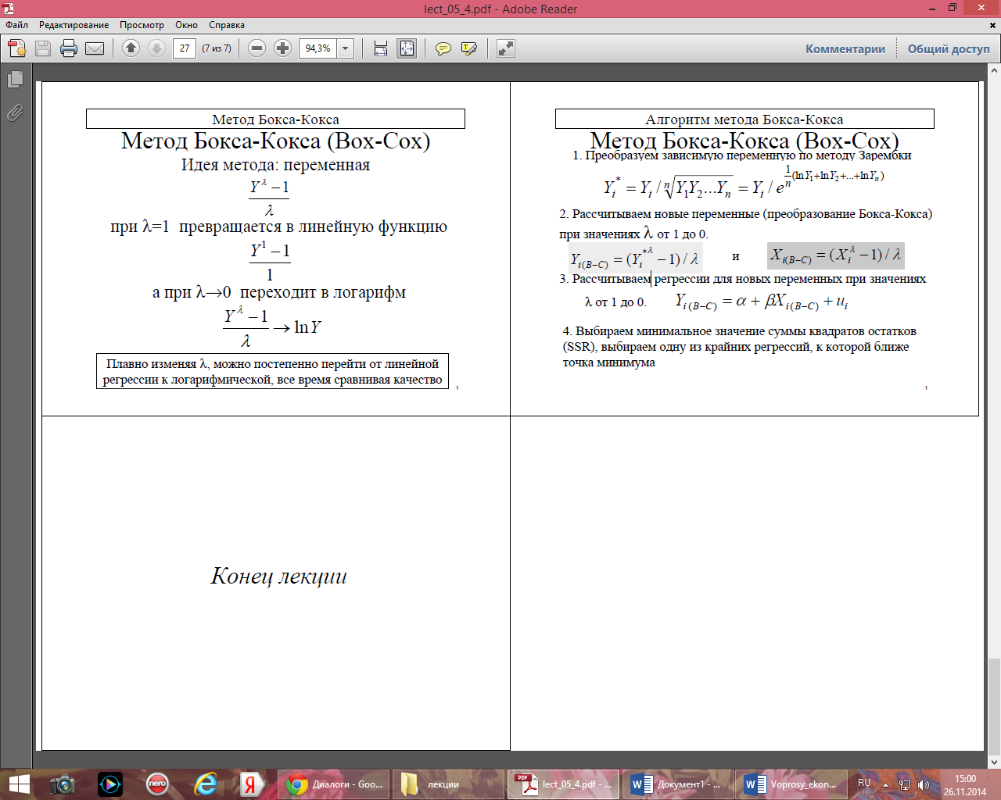
Task: Select fit width scrolling mode icon
Action: tap(381, 48)
